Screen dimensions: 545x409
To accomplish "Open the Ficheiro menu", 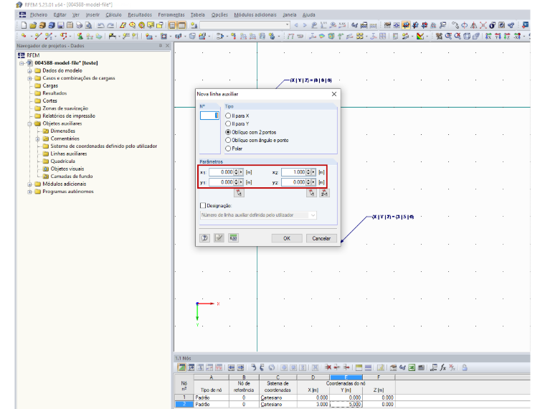I will 39,14.
